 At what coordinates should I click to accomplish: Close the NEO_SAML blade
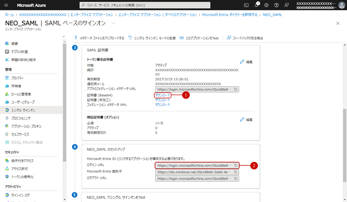pyautogui.click(x=338, y=23)
